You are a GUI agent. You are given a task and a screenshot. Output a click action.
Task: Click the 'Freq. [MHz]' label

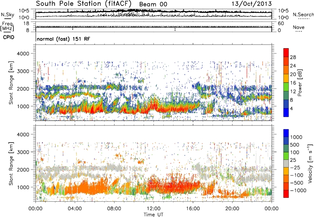coord(7,27)
